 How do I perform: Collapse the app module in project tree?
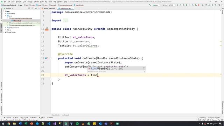click(x=3, y=11)
